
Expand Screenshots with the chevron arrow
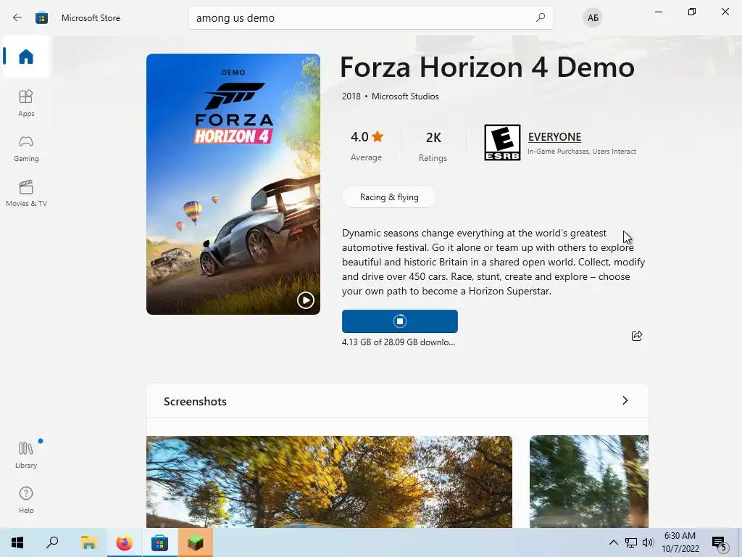[625, 400]
